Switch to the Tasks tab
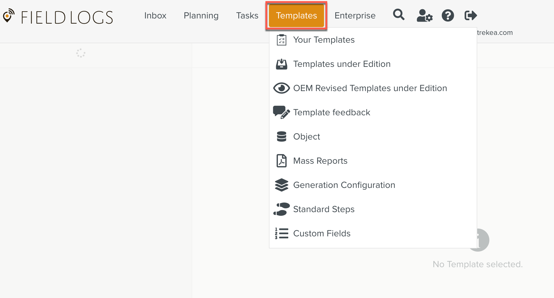This screenshot has width=554, height=298. click(247, 16)
